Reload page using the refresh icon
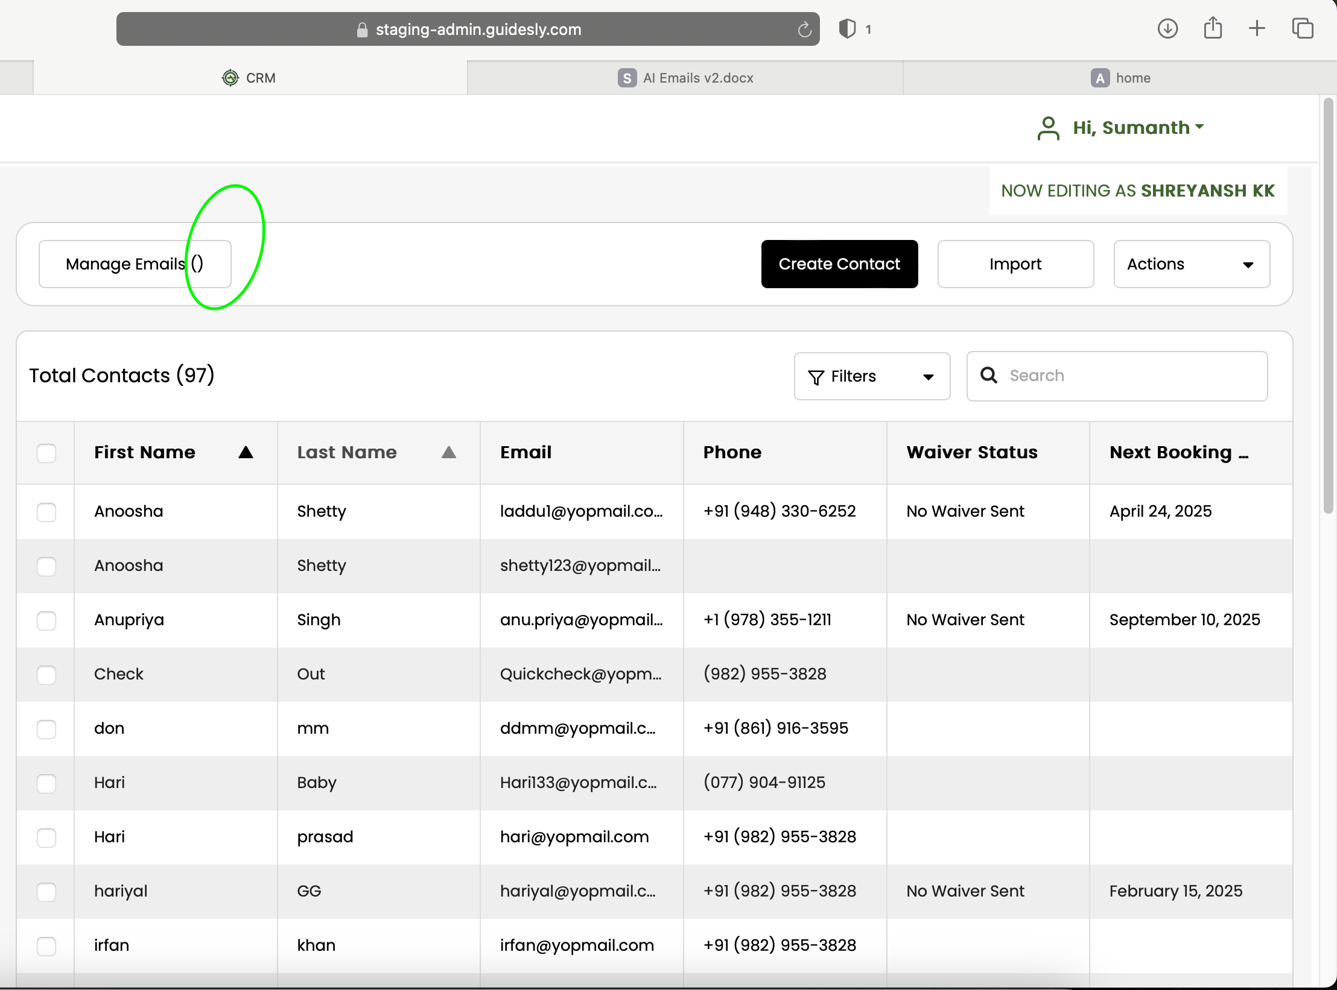Image resolution: width=1337 pixels, height=990 pixels. click(x=804, y=30)
